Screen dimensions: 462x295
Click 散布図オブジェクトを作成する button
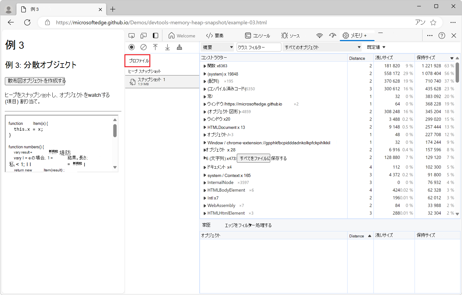(x=35, y=81)
